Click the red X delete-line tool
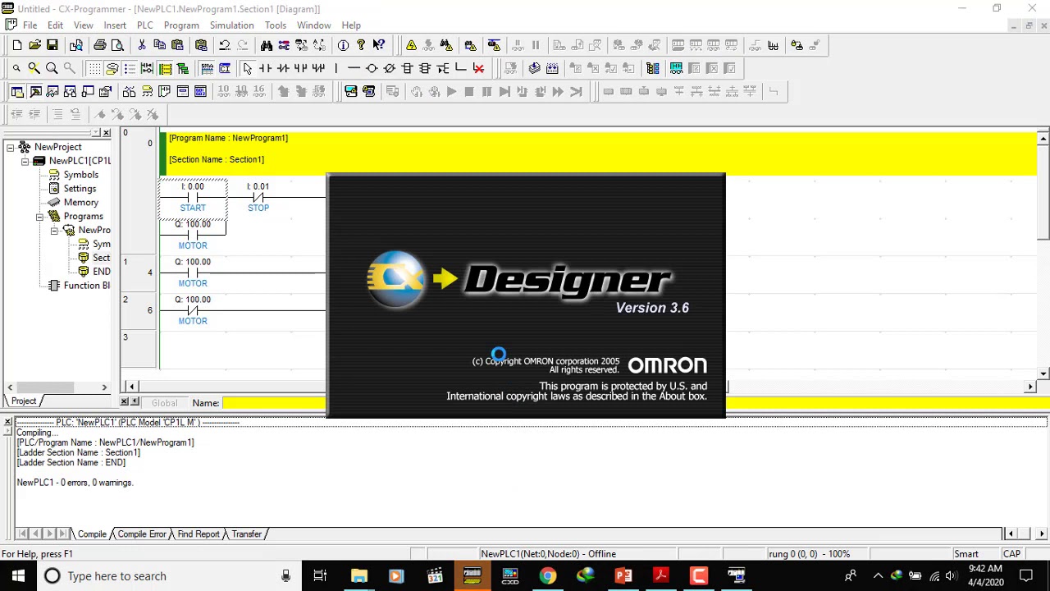Screen dimensions: 1050x591 coord(478,68)
